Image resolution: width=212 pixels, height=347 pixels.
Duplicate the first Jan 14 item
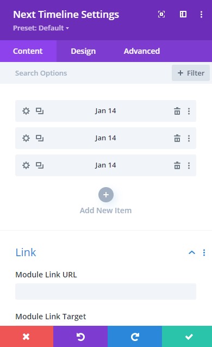[x=40, y=111]
